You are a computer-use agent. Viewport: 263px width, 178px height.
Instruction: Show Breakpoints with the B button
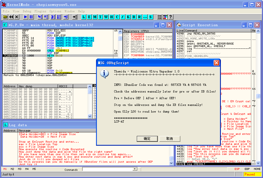point(134,17)
